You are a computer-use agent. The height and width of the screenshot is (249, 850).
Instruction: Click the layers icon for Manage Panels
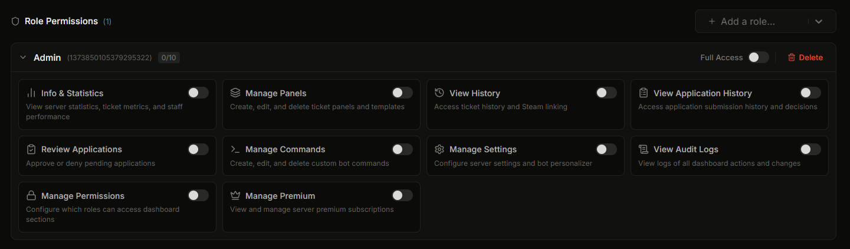(235, 93)
